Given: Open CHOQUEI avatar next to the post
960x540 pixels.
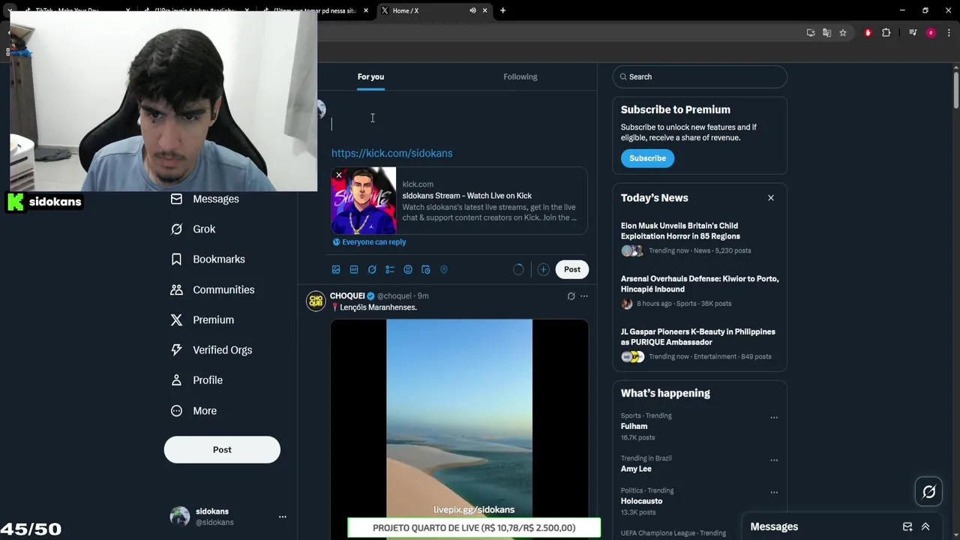Looking at the screenshot, I should (x=316, y=301).
